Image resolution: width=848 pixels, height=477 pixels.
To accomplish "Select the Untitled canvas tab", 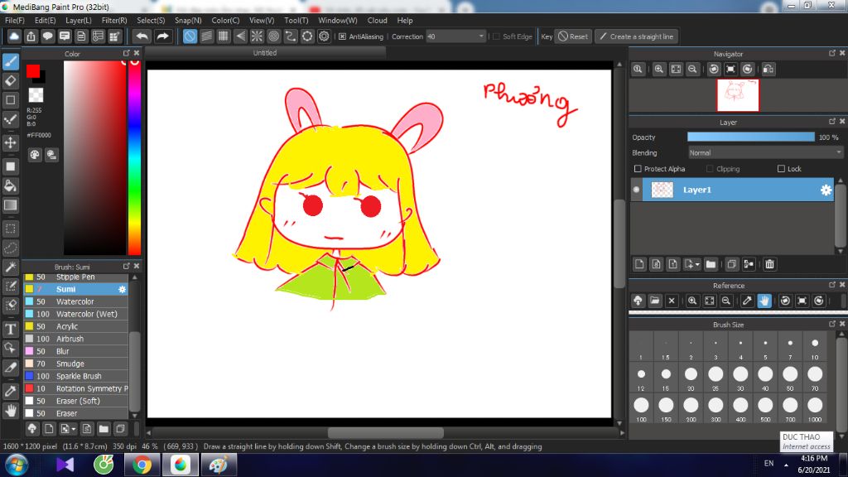I will [265, 52].
